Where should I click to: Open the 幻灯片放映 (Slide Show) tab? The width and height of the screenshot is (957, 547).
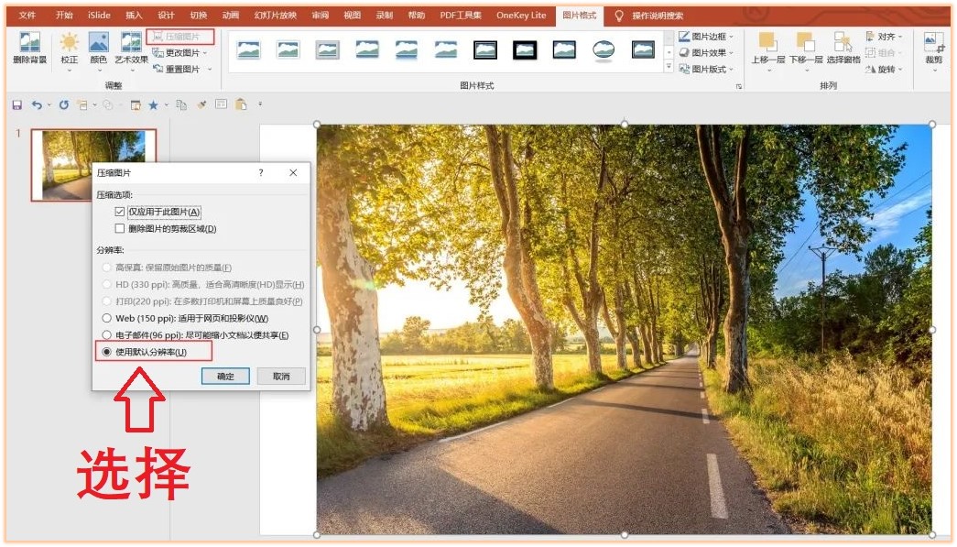(276, 16)
